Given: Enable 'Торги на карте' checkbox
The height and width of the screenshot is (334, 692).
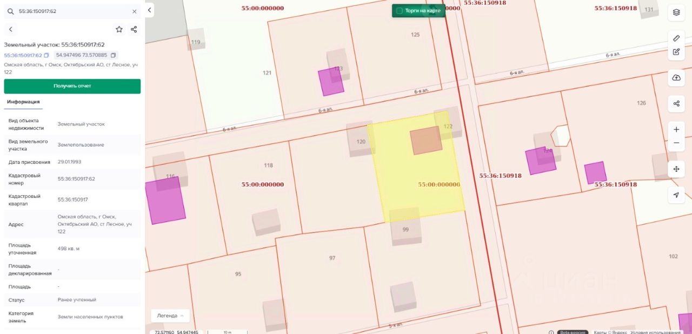Looking at the screenshot, I should point(400,11).
